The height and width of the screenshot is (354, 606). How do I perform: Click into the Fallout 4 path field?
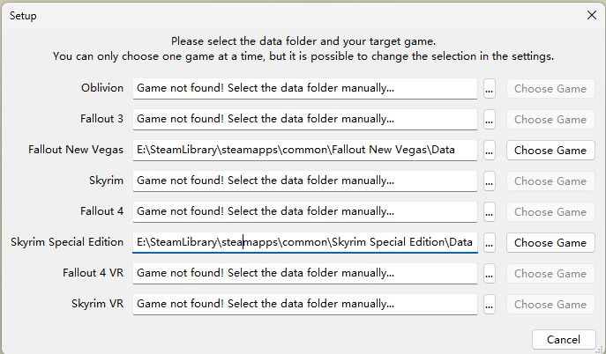pos(304,211)
